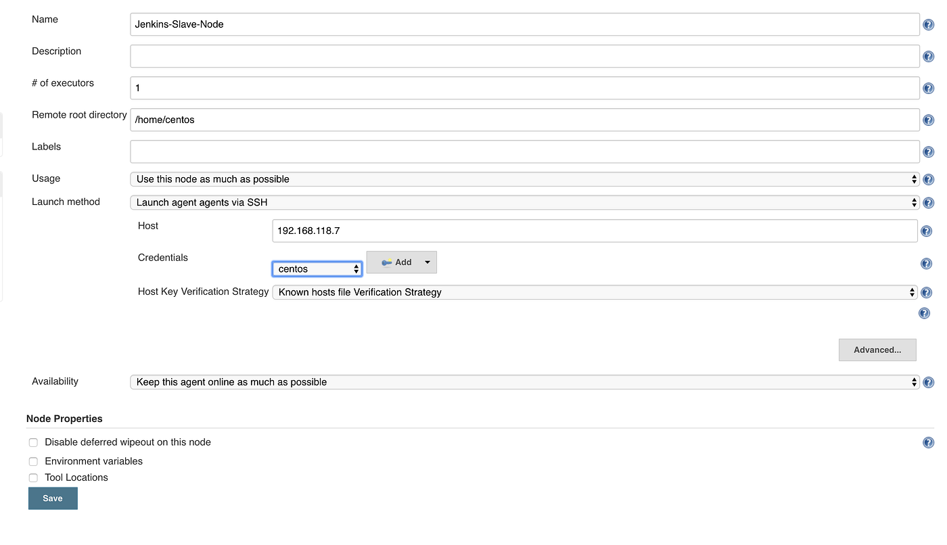Screen dimensions: 947x545
Task: Open help for # of executors
Action: pyautogui.click(x=928, y=88)
